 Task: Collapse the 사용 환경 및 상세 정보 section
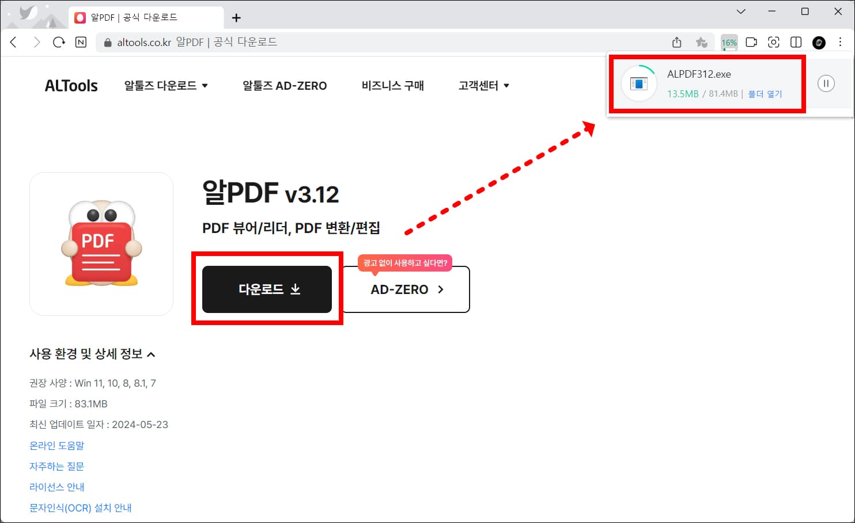(x=94, y=354)
